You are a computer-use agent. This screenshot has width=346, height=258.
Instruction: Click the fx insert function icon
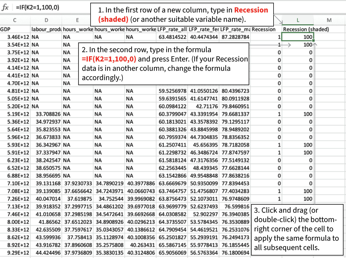[5, 7]
